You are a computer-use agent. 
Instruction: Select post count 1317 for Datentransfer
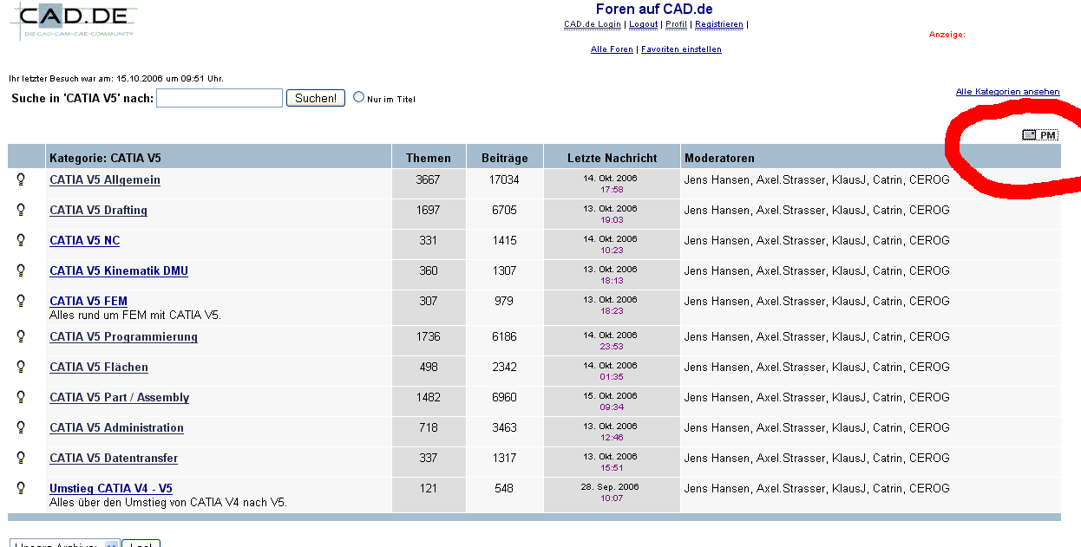pyautogui.click(x=504, y=458)
